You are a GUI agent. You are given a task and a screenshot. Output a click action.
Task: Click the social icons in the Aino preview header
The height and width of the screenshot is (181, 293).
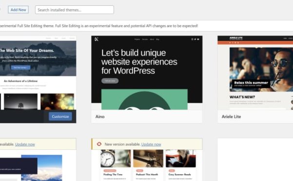(195, 39)
